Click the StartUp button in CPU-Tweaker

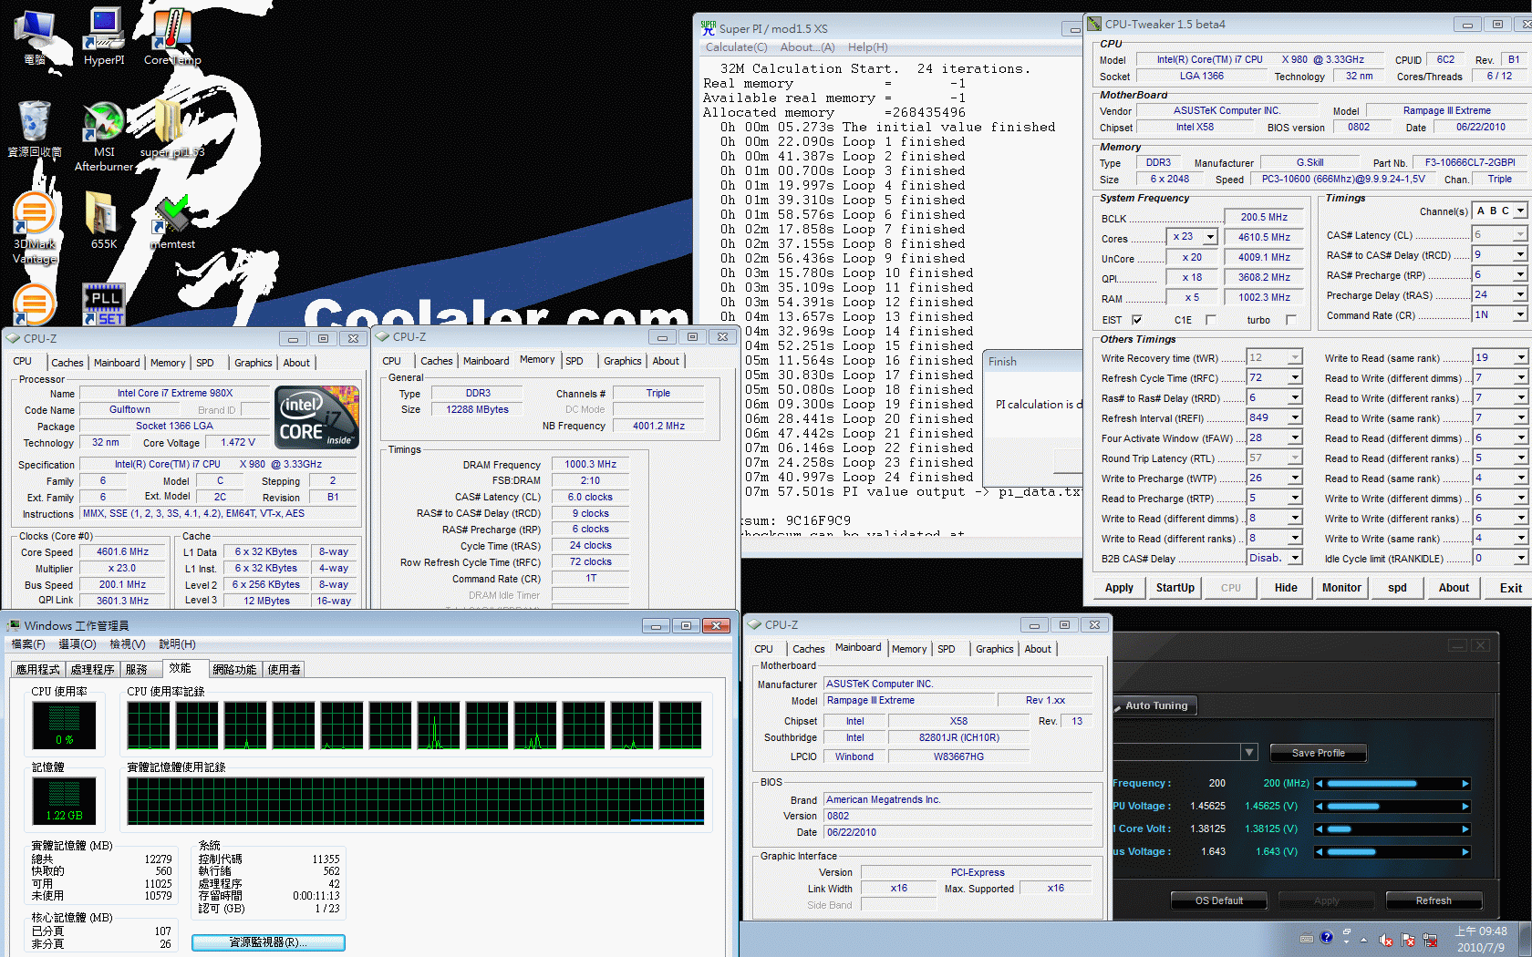(x=1175, y=588)
